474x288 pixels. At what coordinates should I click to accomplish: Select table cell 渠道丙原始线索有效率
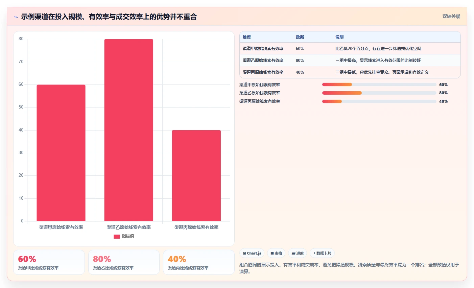click(x=263, y=72)
